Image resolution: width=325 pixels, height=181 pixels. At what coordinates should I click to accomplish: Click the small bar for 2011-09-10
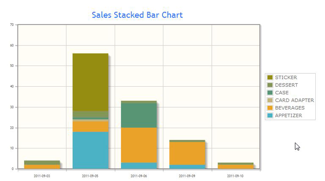[x=235, y=166]
